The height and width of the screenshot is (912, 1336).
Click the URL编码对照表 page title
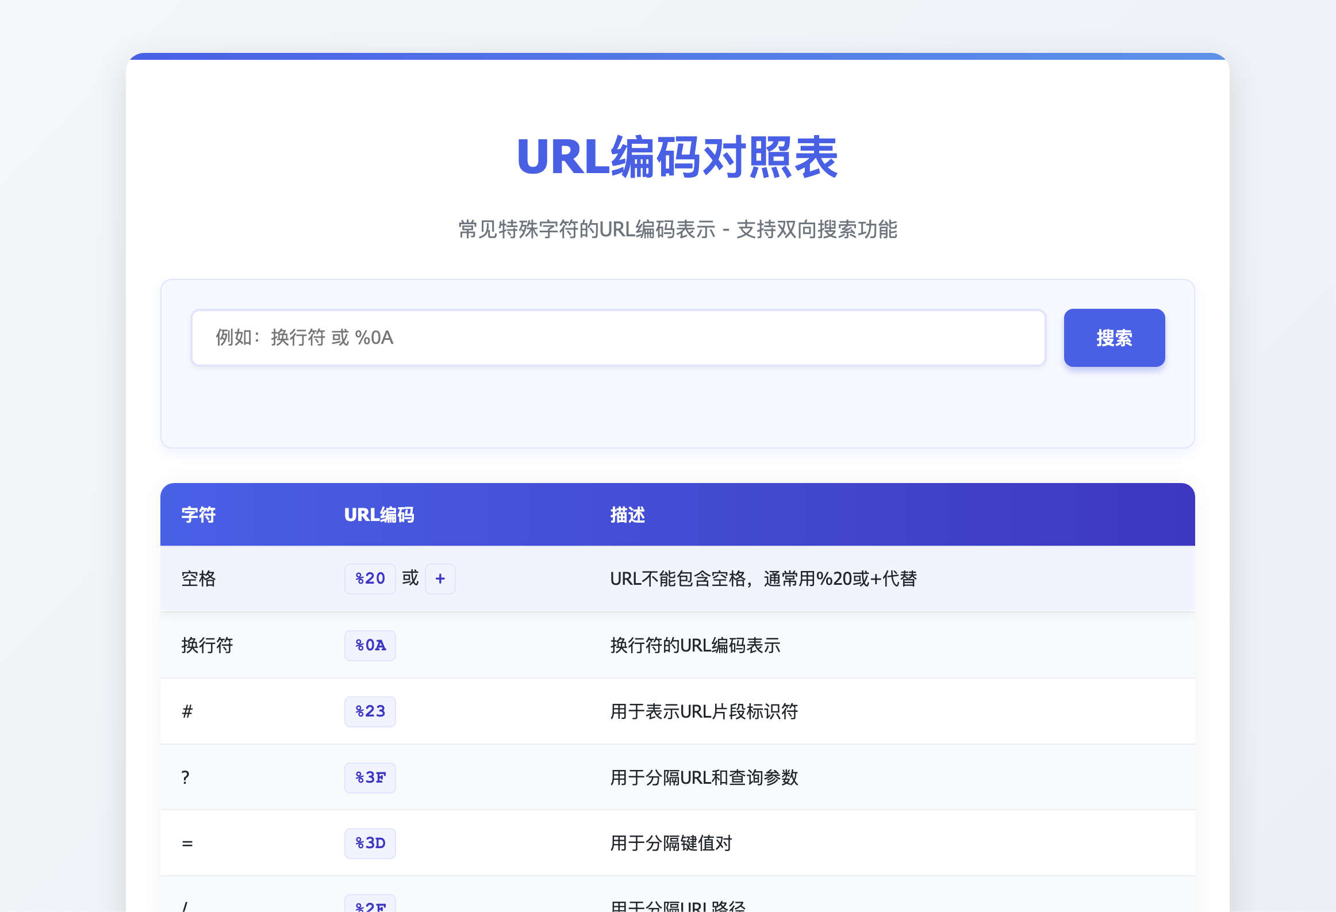click(677, 157)
